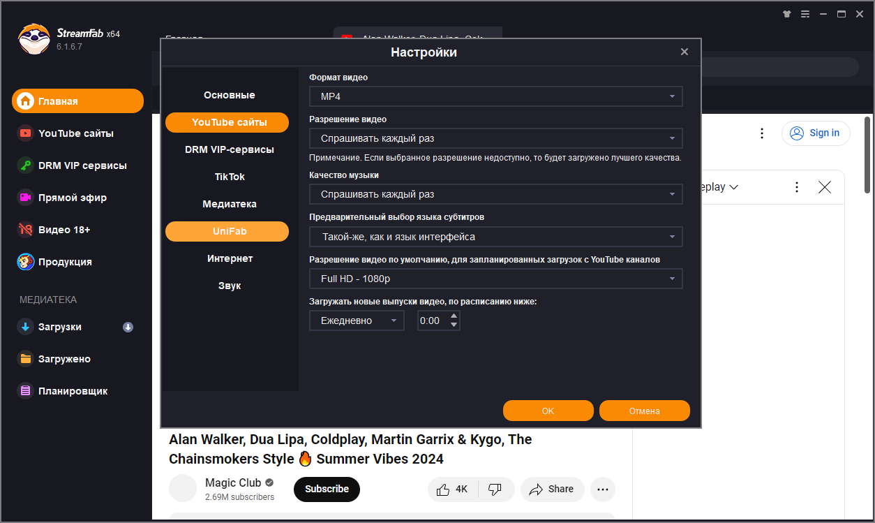Click the Продукция monkey icon

pos(26,262)
